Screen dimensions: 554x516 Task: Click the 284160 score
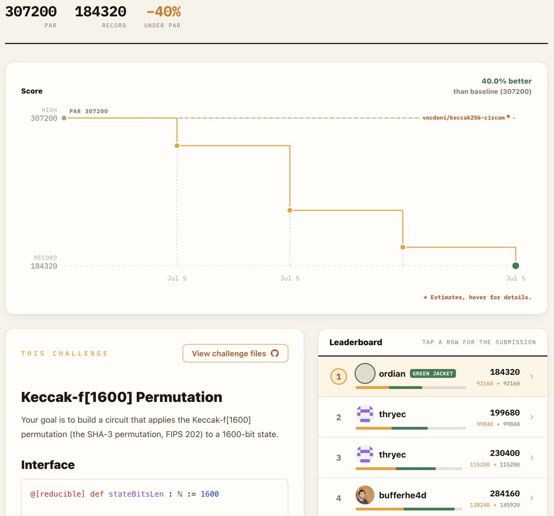tap(505, 493)
